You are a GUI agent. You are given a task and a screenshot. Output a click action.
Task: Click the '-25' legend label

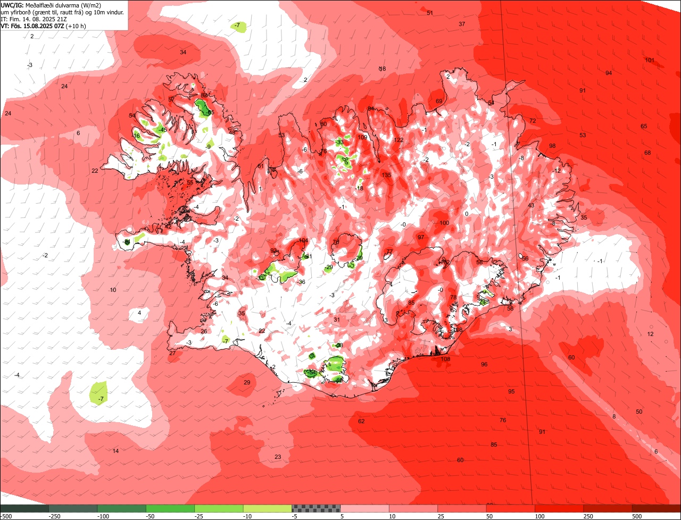coord(199,516)
